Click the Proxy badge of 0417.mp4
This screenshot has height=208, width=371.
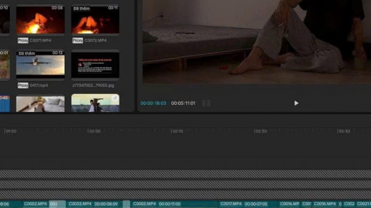pyautogui.click(x=23, y=86)
